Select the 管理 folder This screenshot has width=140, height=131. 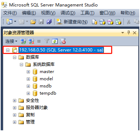[30, 122]
